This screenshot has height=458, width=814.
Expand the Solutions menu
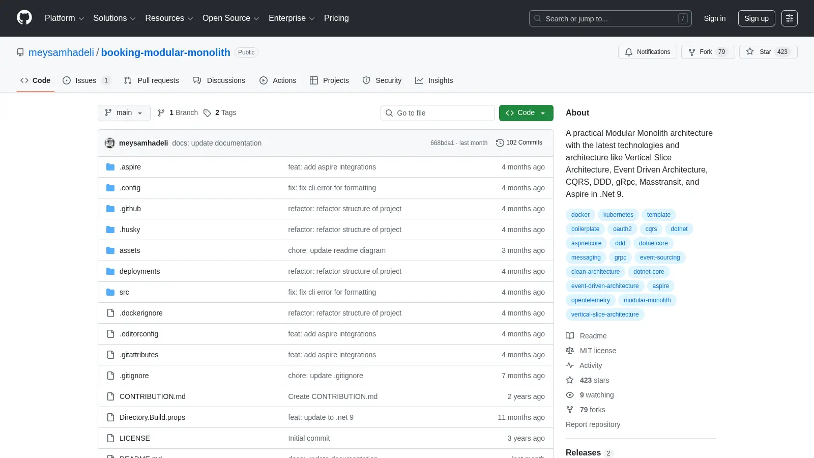pyautogui.click(x=114, y=18)
